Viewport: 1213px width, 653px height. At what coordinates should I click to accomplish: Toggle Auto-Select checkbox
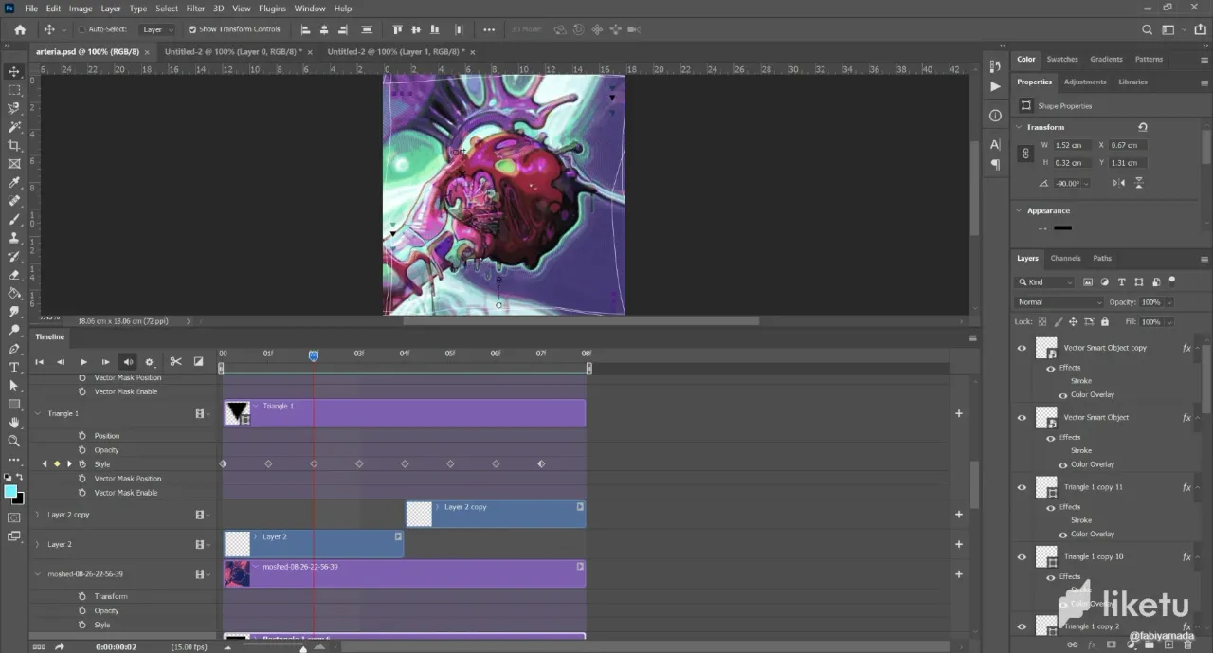[82, 29]
